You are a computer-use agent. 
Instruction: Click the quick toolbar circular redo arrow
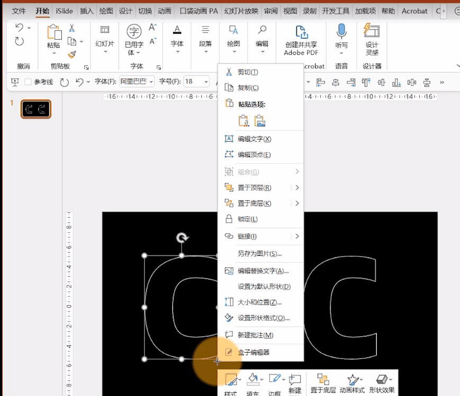pos(64,82)
